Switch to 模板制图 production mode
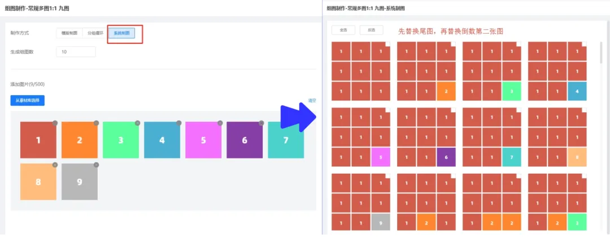610x243 pixels. 69,33
